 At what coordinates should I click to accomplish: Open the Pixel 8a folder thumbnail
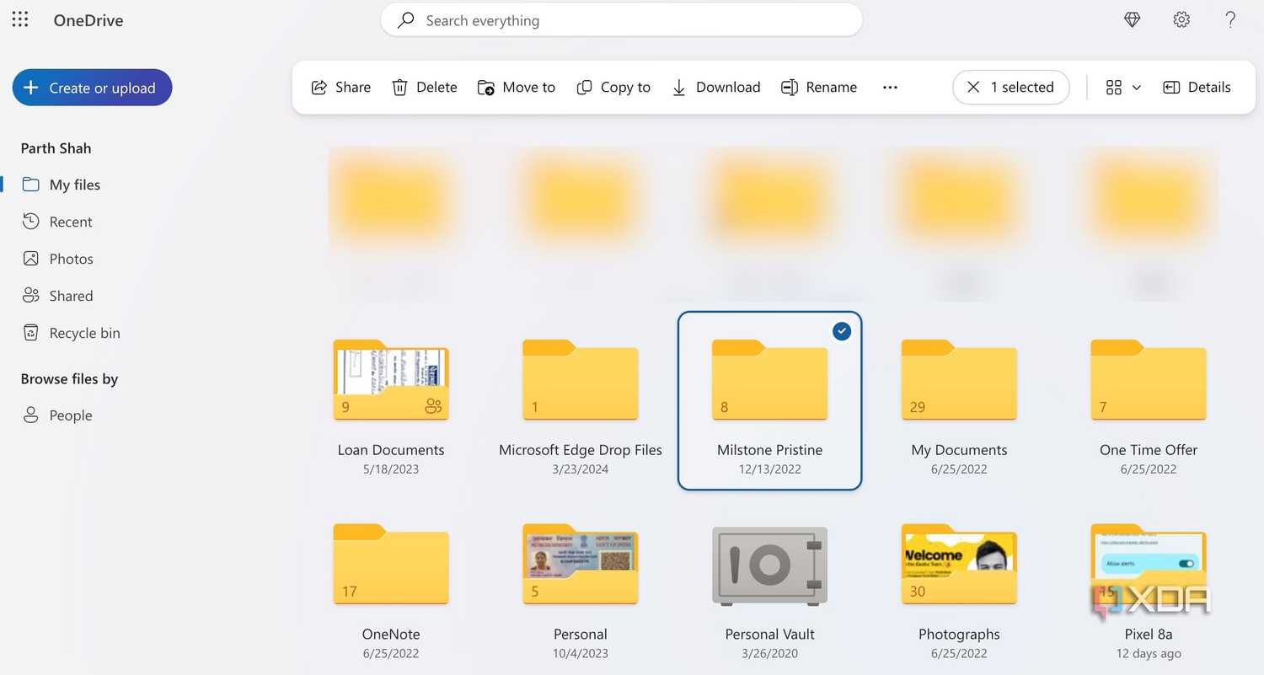[x=1149, y=564]
